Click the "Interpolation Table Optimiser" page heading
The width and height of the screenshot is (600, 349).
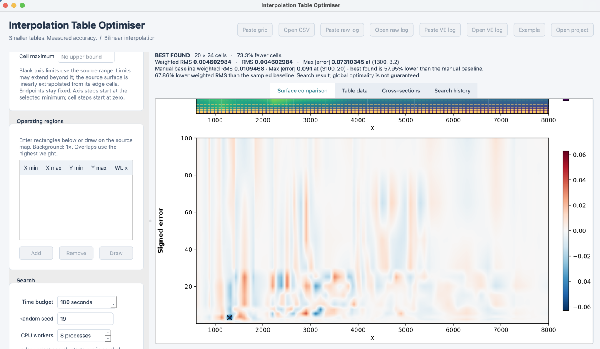(77, 25)
